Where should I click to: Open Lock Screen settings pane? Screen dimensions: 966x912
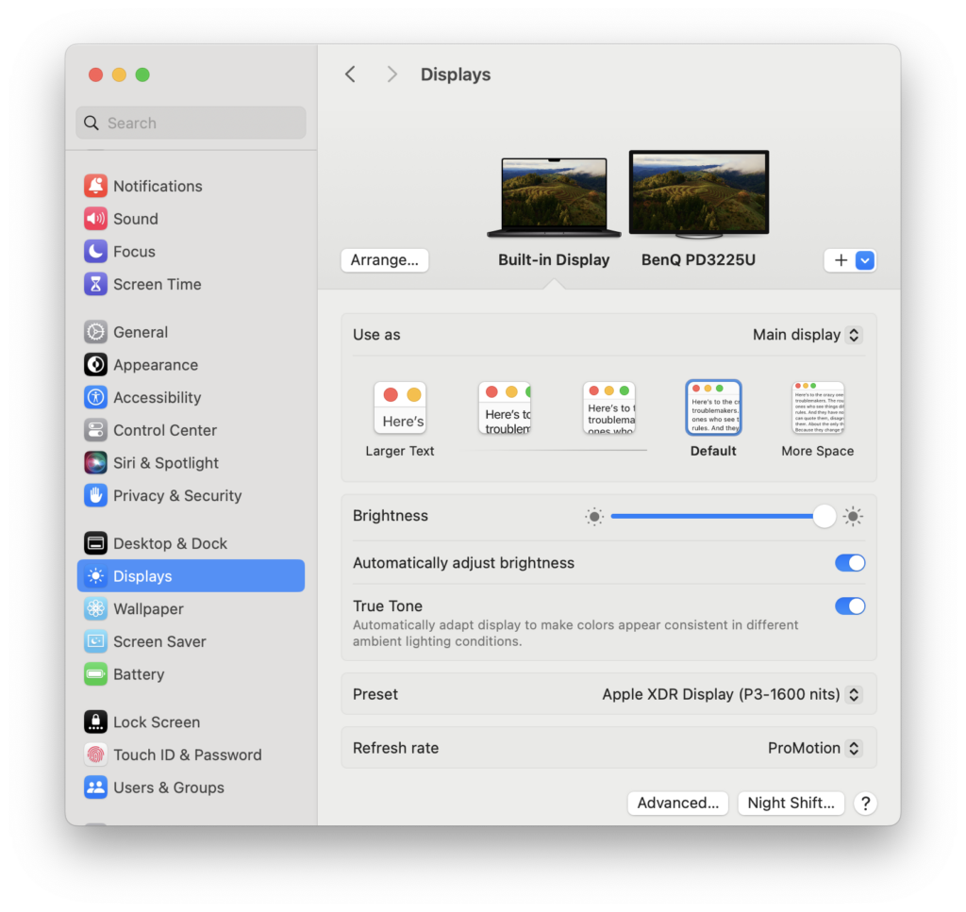click(x=191, y=721)
